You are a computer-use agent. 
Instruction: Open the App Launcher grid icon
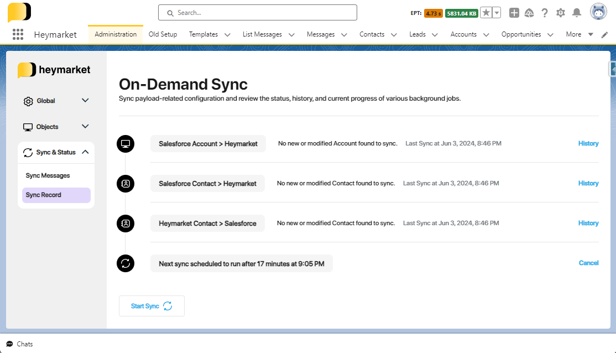coord(18,34)
